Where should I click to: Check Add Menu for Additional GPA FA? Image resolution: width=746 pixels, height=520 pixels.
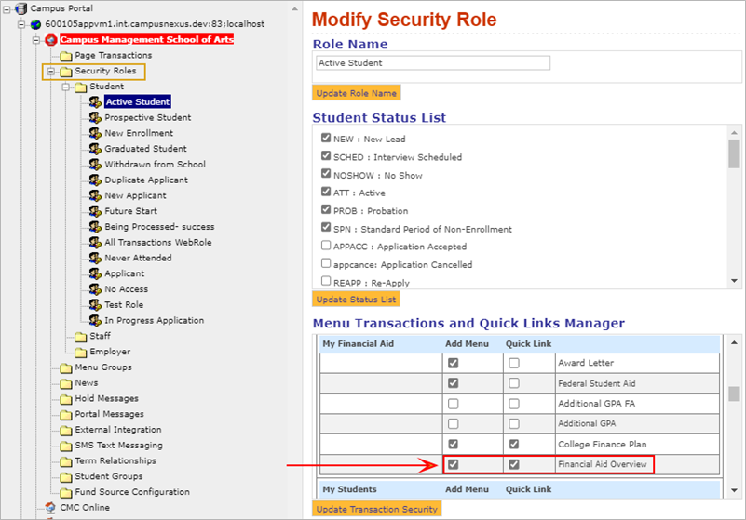pyautogui.click(x=454, y=404)
